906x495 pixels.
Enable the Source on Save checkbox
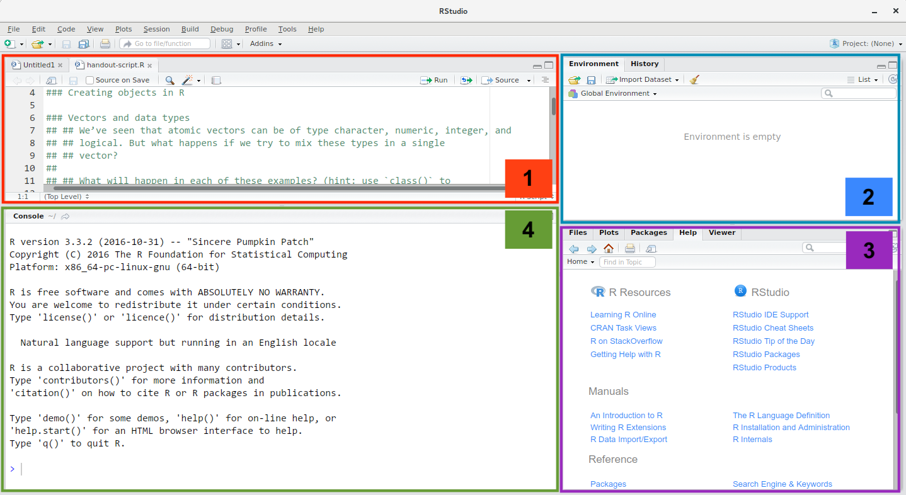(89, 80)
